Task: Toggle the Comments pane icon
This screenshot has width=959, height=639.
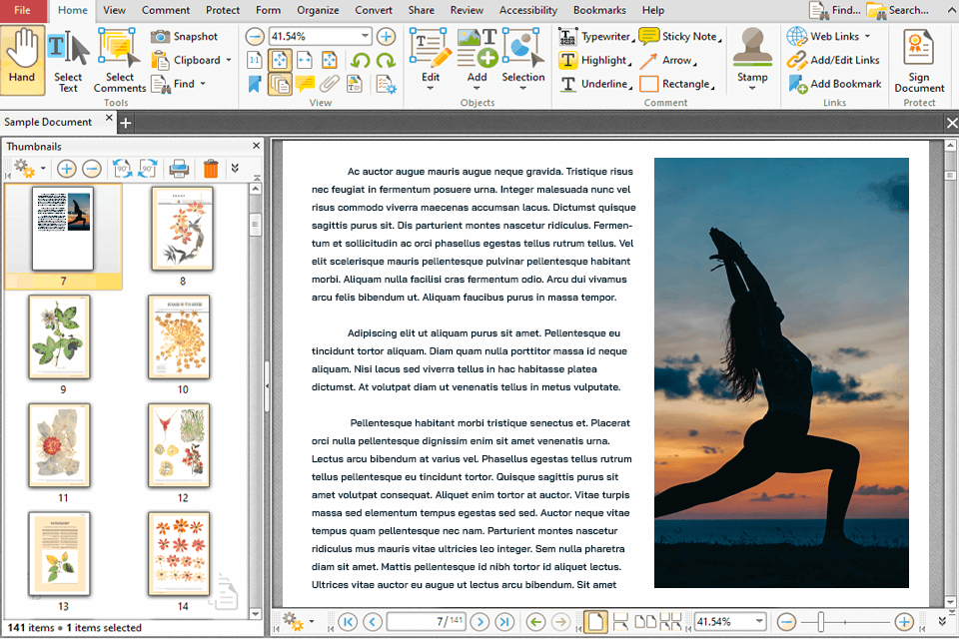Action: coord(305,84)
